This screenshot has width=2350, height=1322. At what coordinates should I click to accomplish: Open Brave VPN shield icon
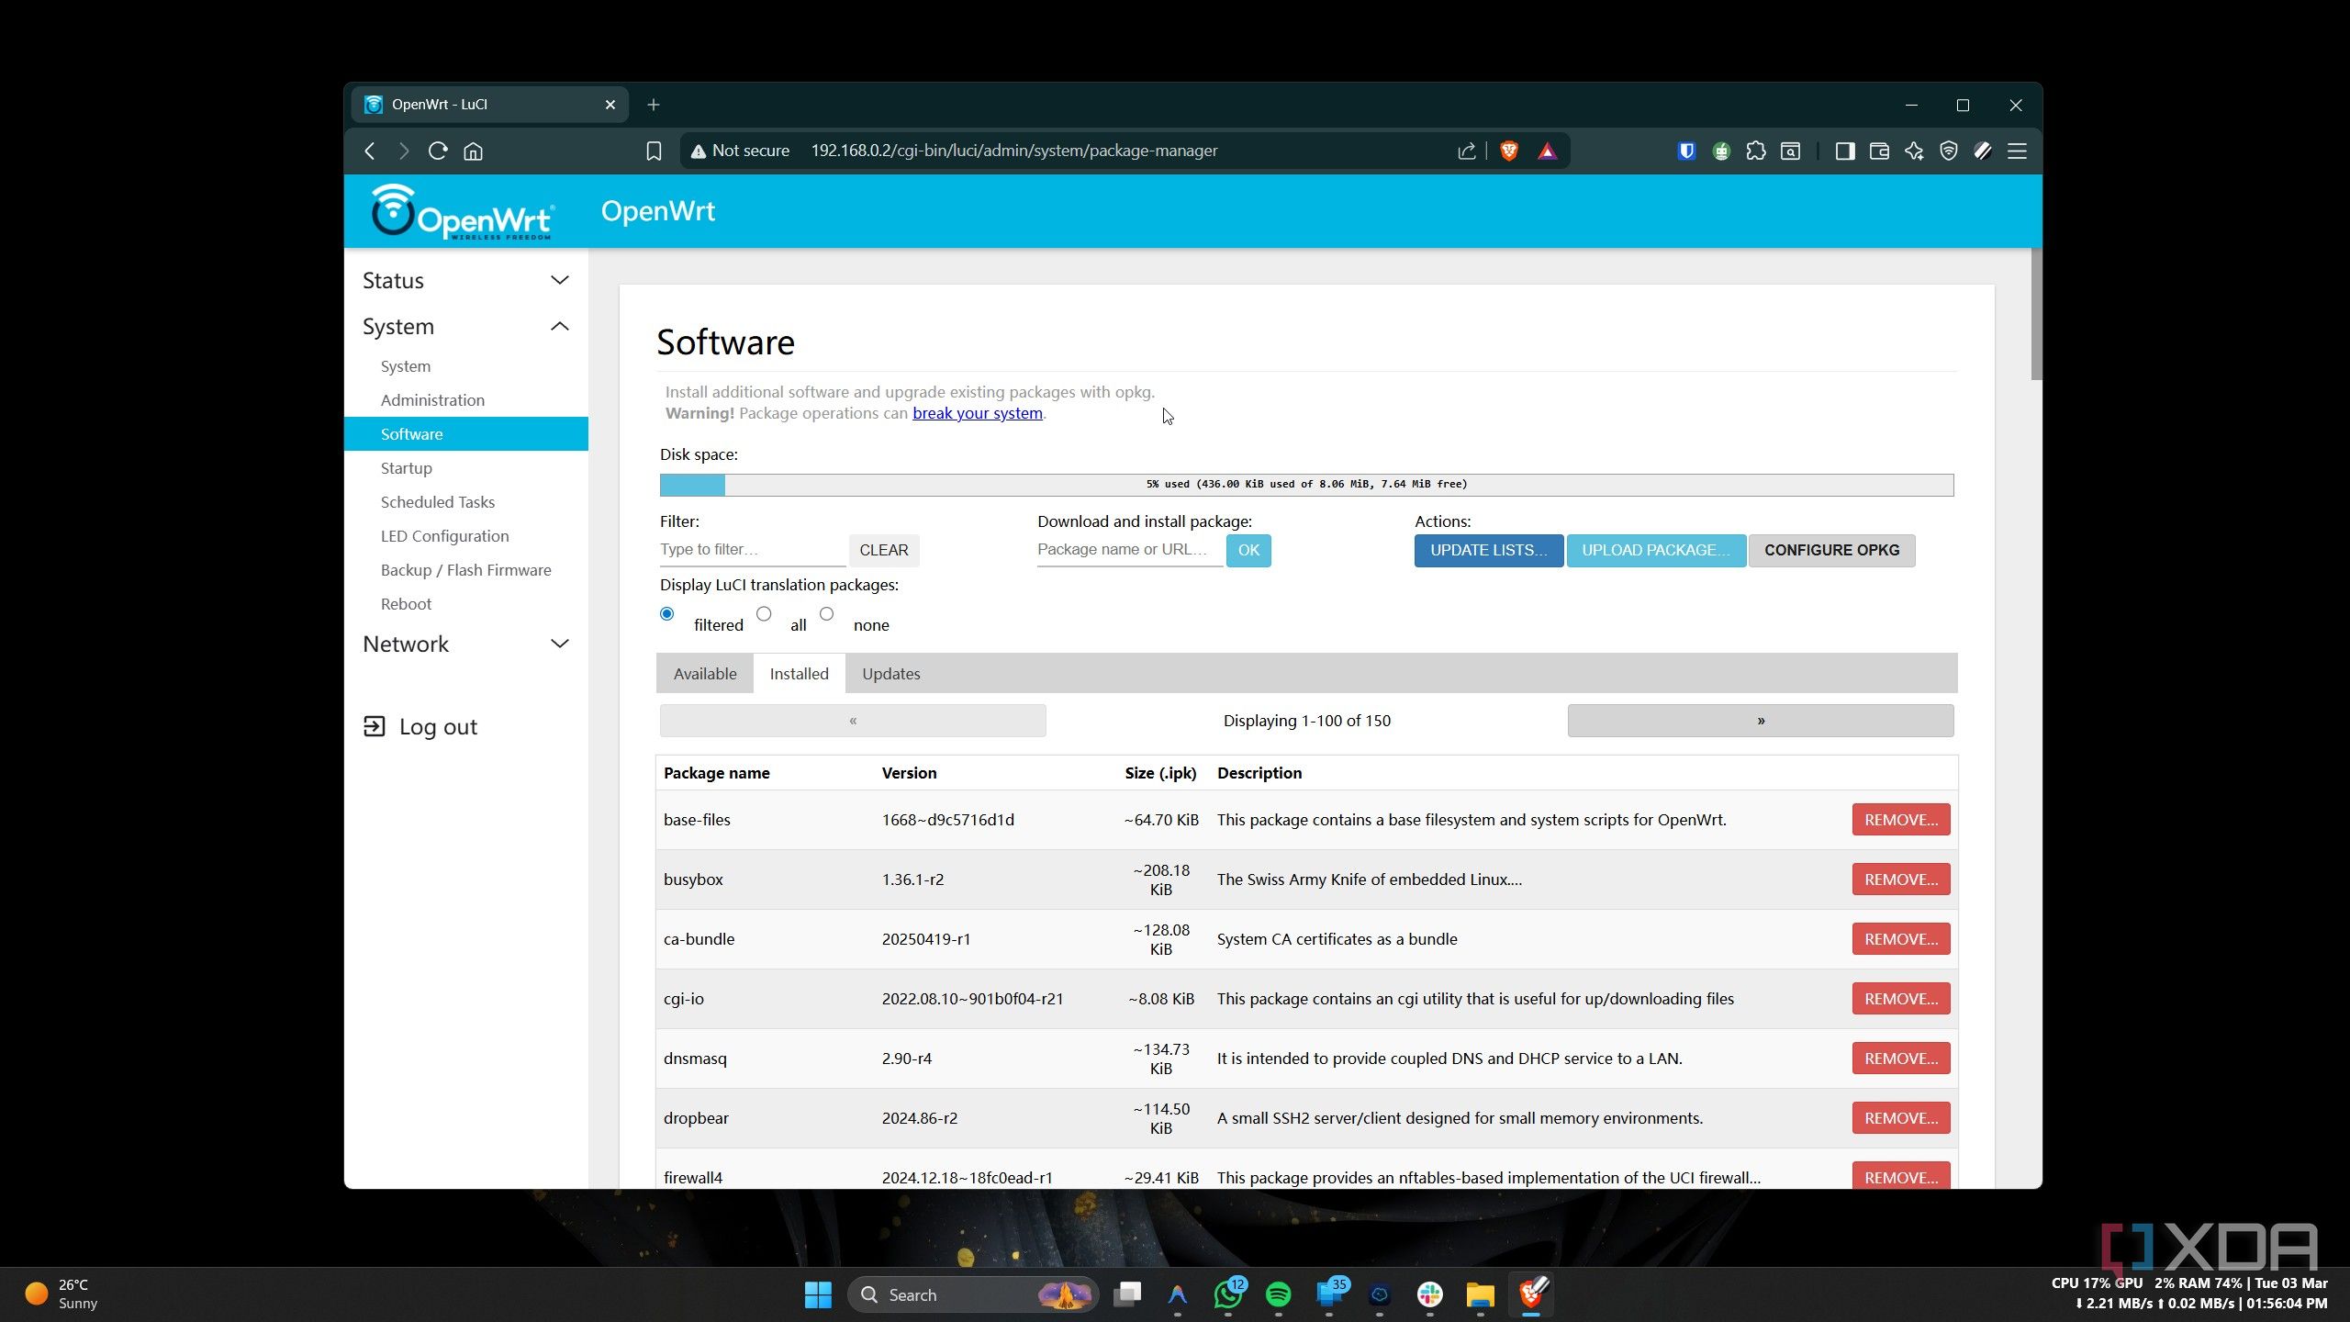[x=1948, y=151]
